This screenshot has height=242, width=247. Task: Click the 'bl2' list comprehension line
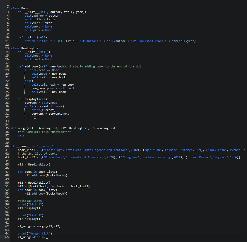click(54, 186)
